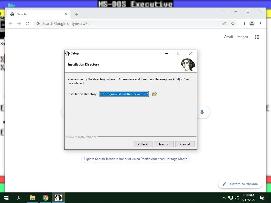
Task: Open the Windows Start menu
Action: coord(6,198)
